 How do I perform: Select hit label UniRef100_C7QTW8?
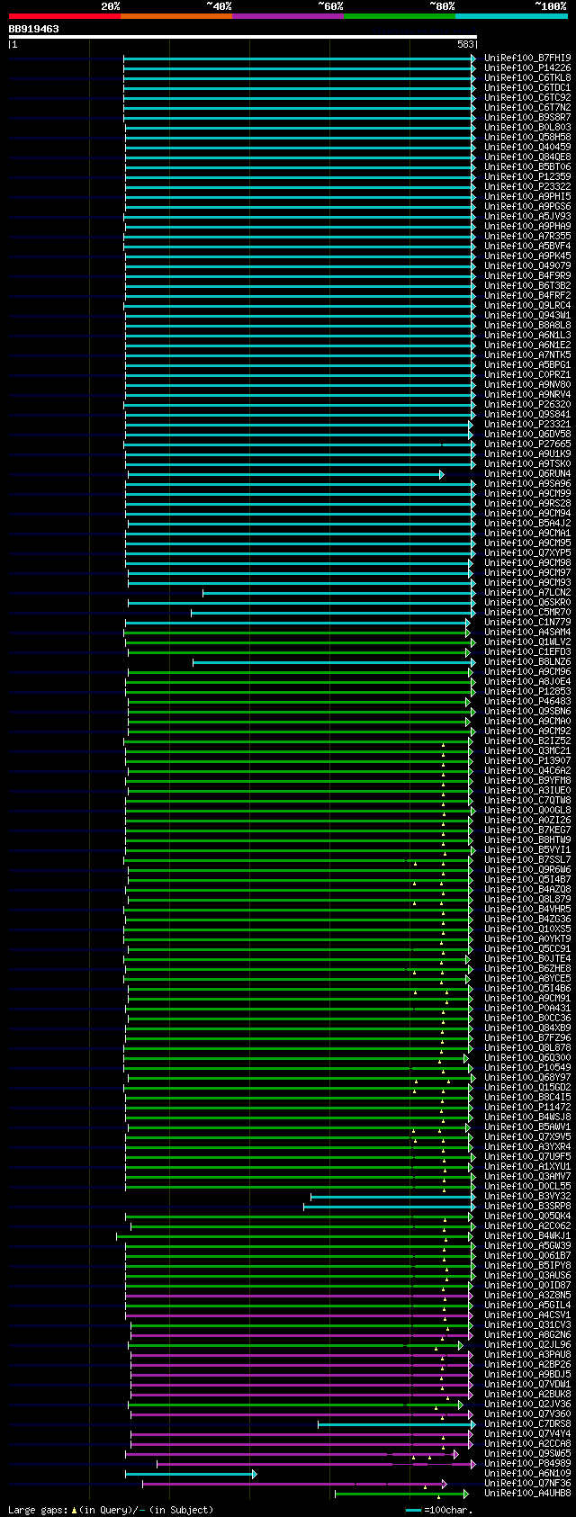coord(527,800)
